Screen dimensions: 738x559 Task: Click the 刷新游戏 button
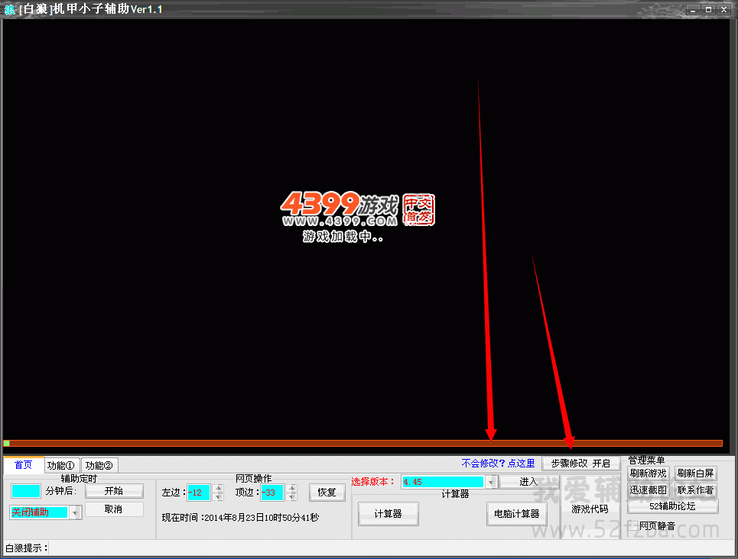coord(649,473)
